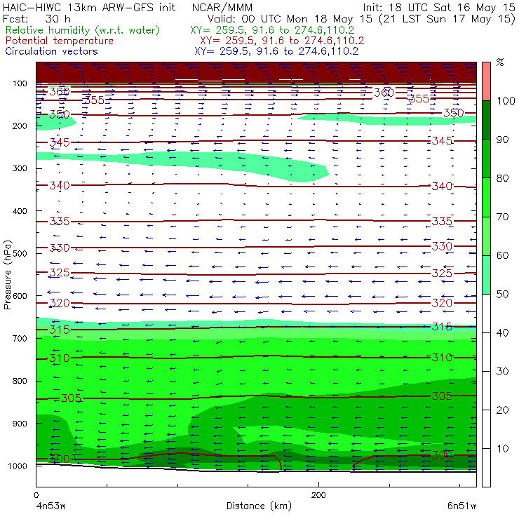Click the '50' colorbar scale label
Image resolution: width=519 pixels, height=519 pixels.
click(502, 295)
